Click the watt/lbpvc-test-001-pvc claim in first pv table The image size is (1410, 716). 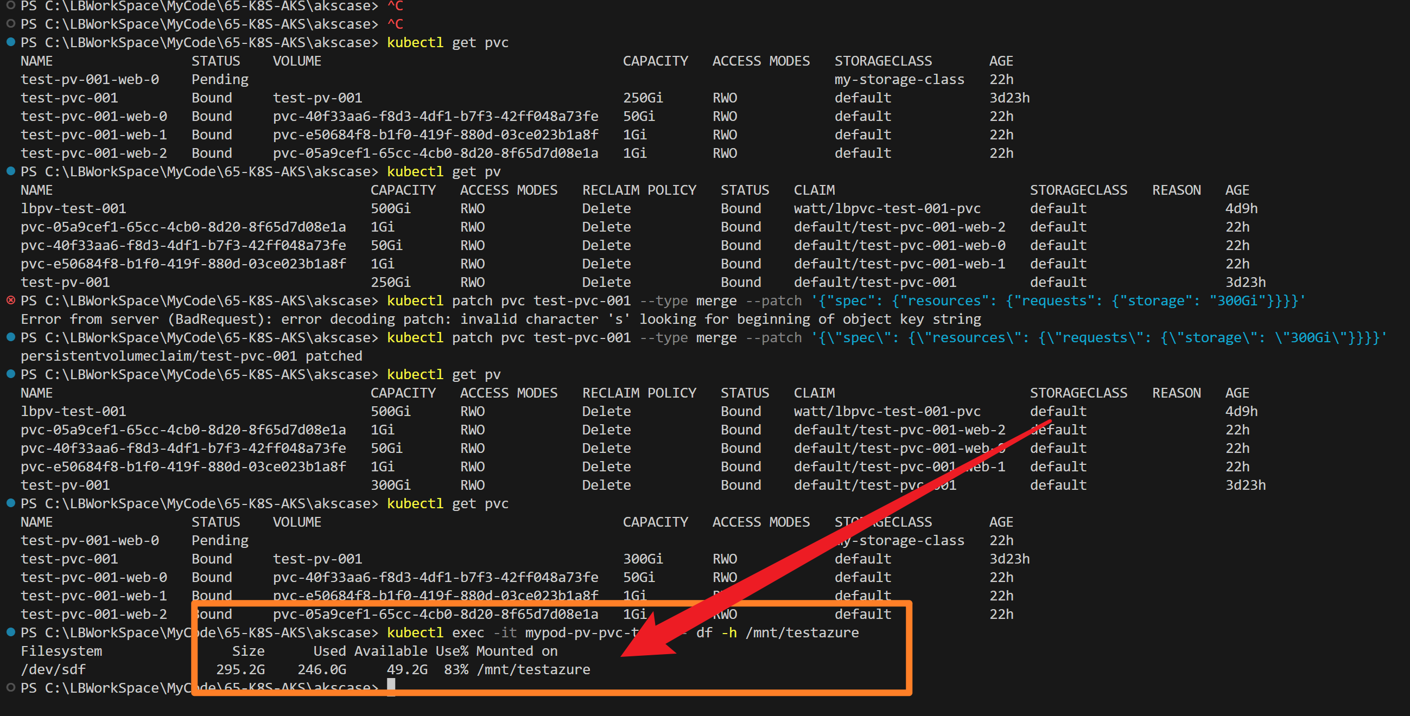(887, 208)
